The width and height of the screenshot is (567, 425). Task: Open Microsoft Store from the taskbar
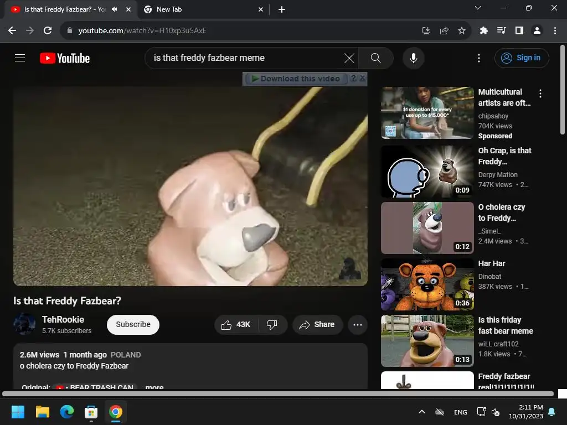91,412
